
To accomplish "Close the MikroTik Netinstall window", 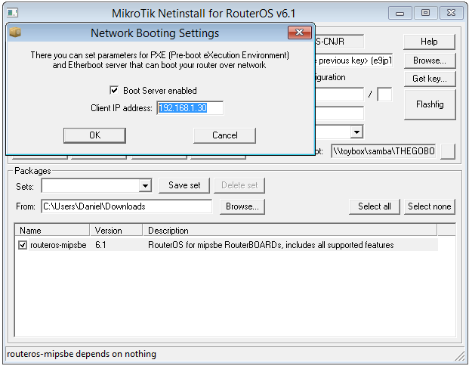I will [451, 13].
